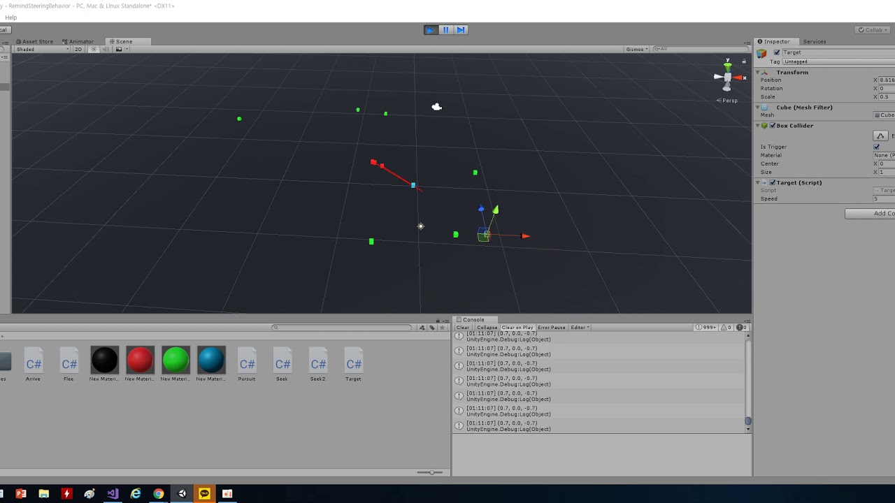
Task: Collapse the Transform component foldout
Action: pyautogui.click(x=758, y=73)
